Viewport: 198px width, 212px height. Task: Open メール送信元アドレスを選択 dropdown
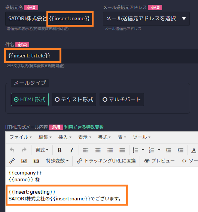click(146, 19)
